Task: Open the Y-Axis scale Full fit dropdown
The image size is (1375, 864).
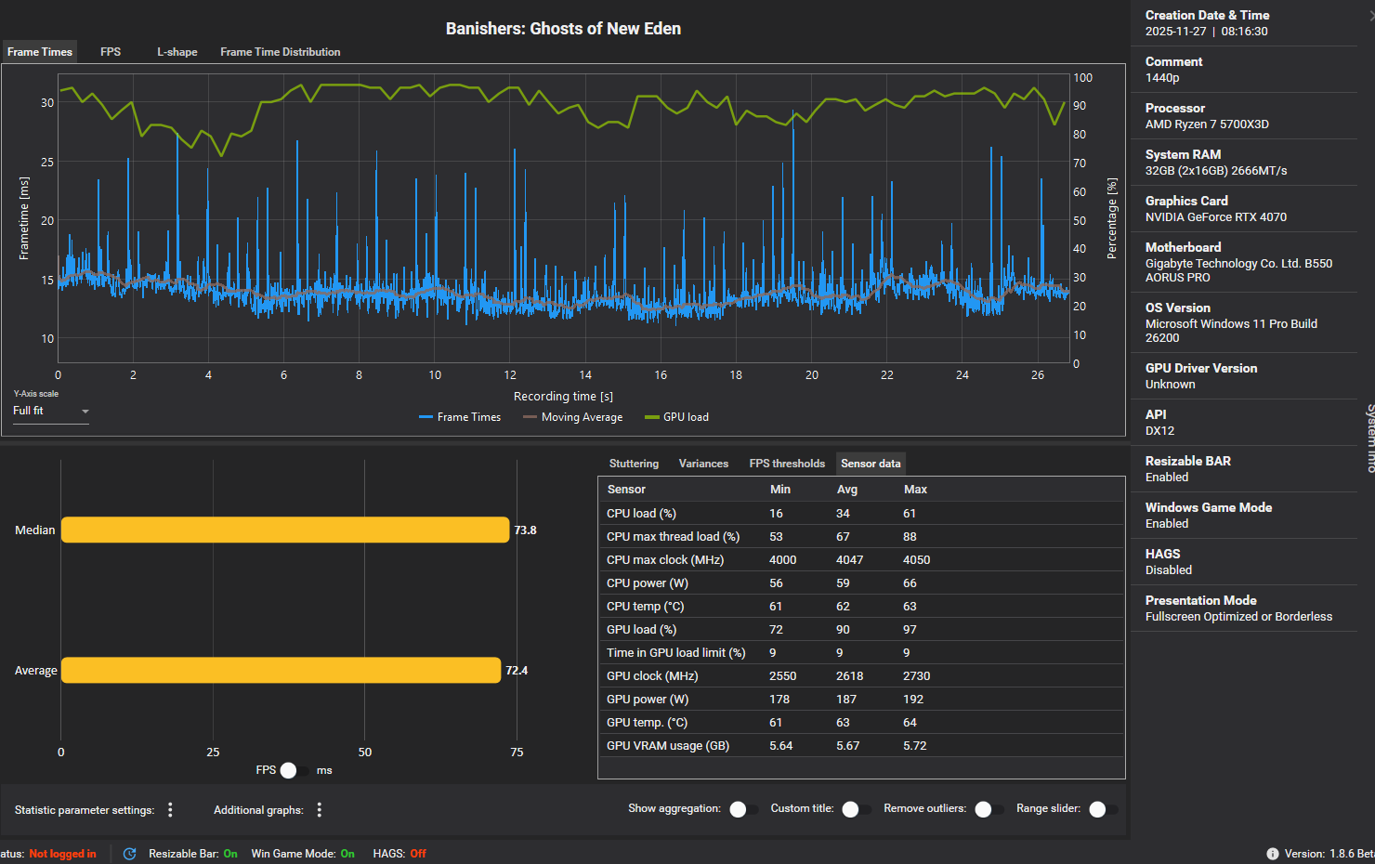Action: (51, 411)
